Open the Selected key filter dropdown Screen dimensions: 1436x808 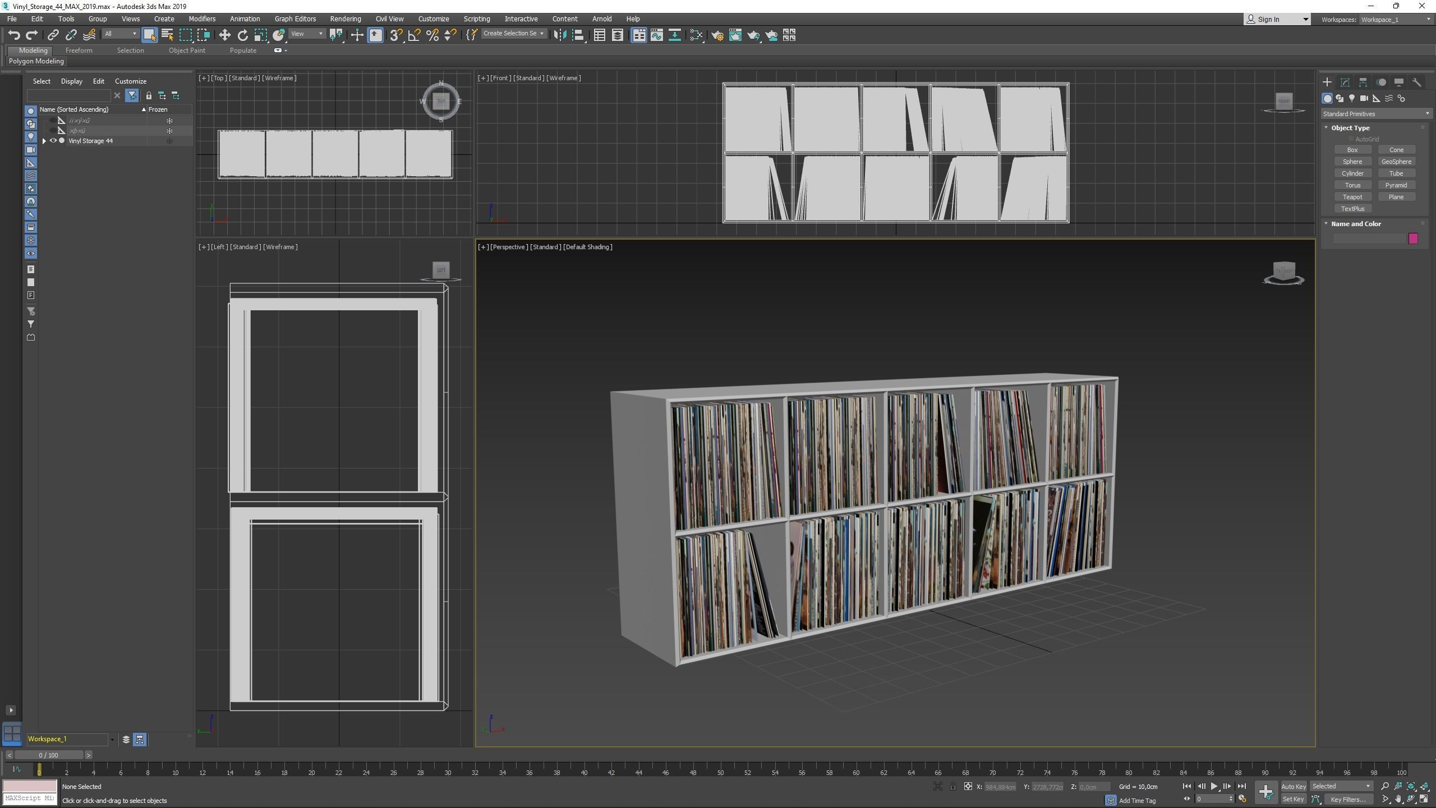[x=1341, y=787]
